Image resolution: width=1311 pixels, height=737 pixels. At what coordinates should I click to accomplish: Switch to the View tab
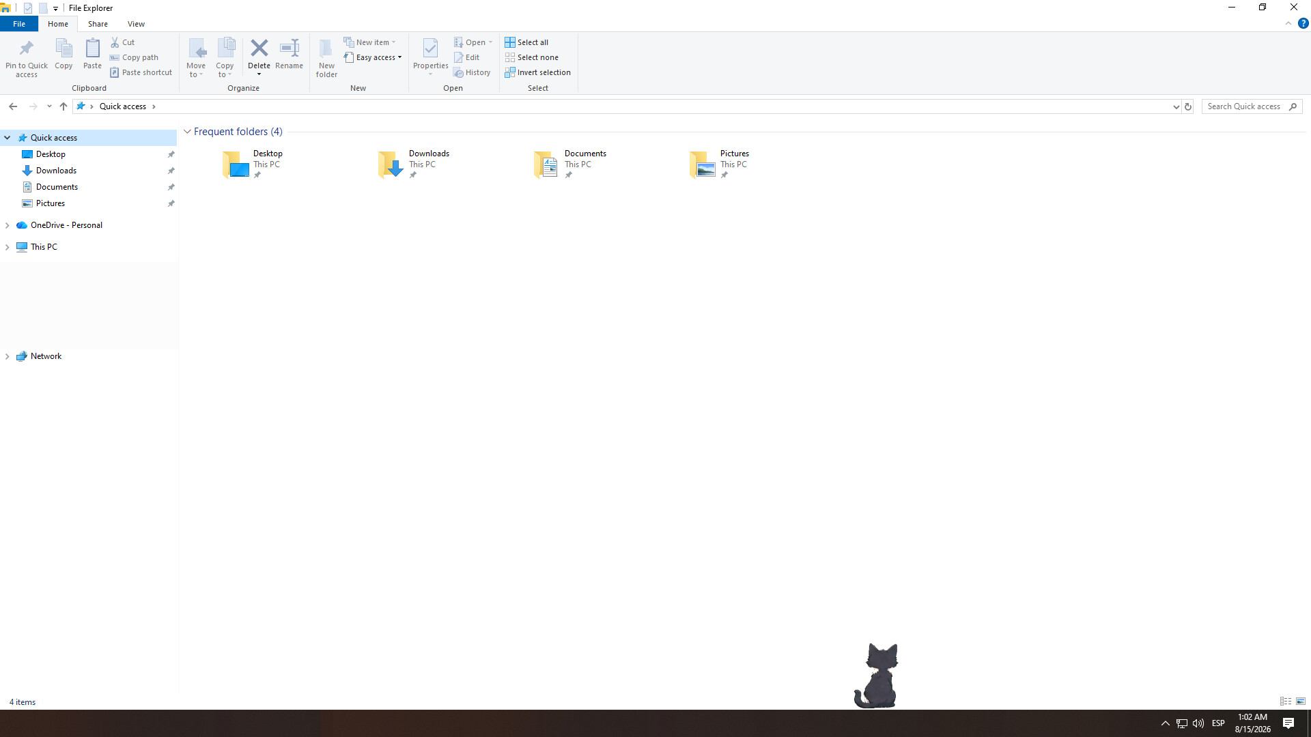click(x=136, y=24)
